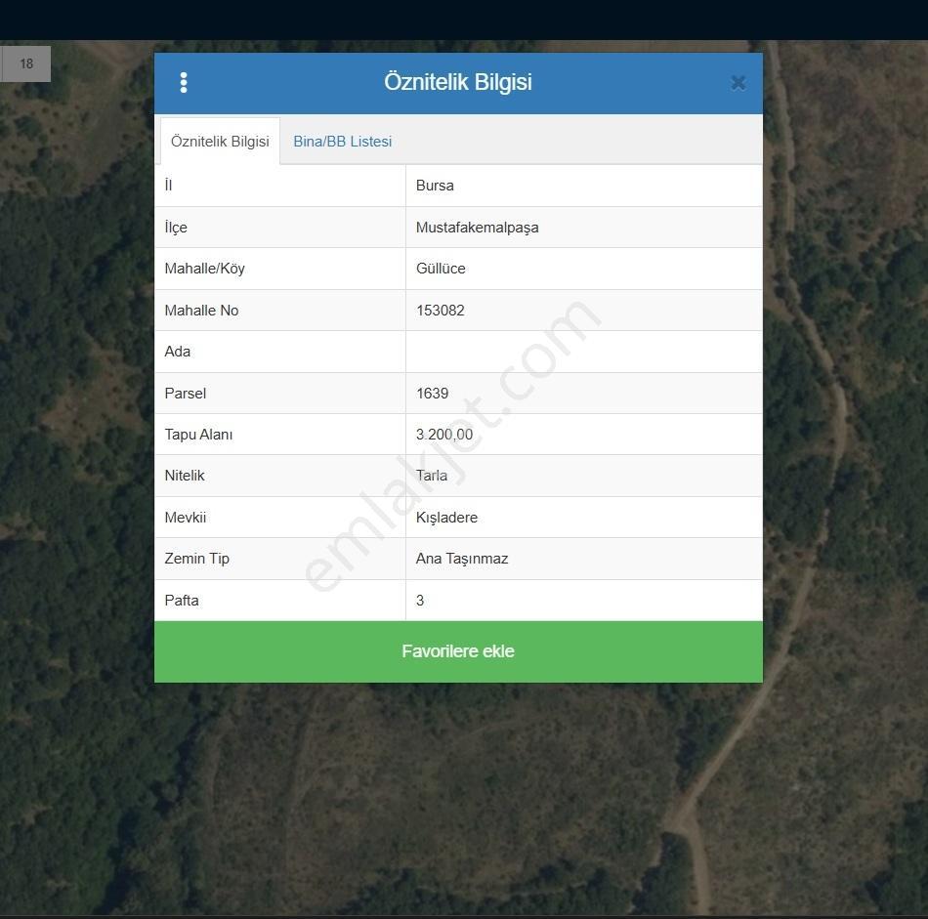Select the Bursa province value
The image size is (928, 919).
[x=435, y=186]
